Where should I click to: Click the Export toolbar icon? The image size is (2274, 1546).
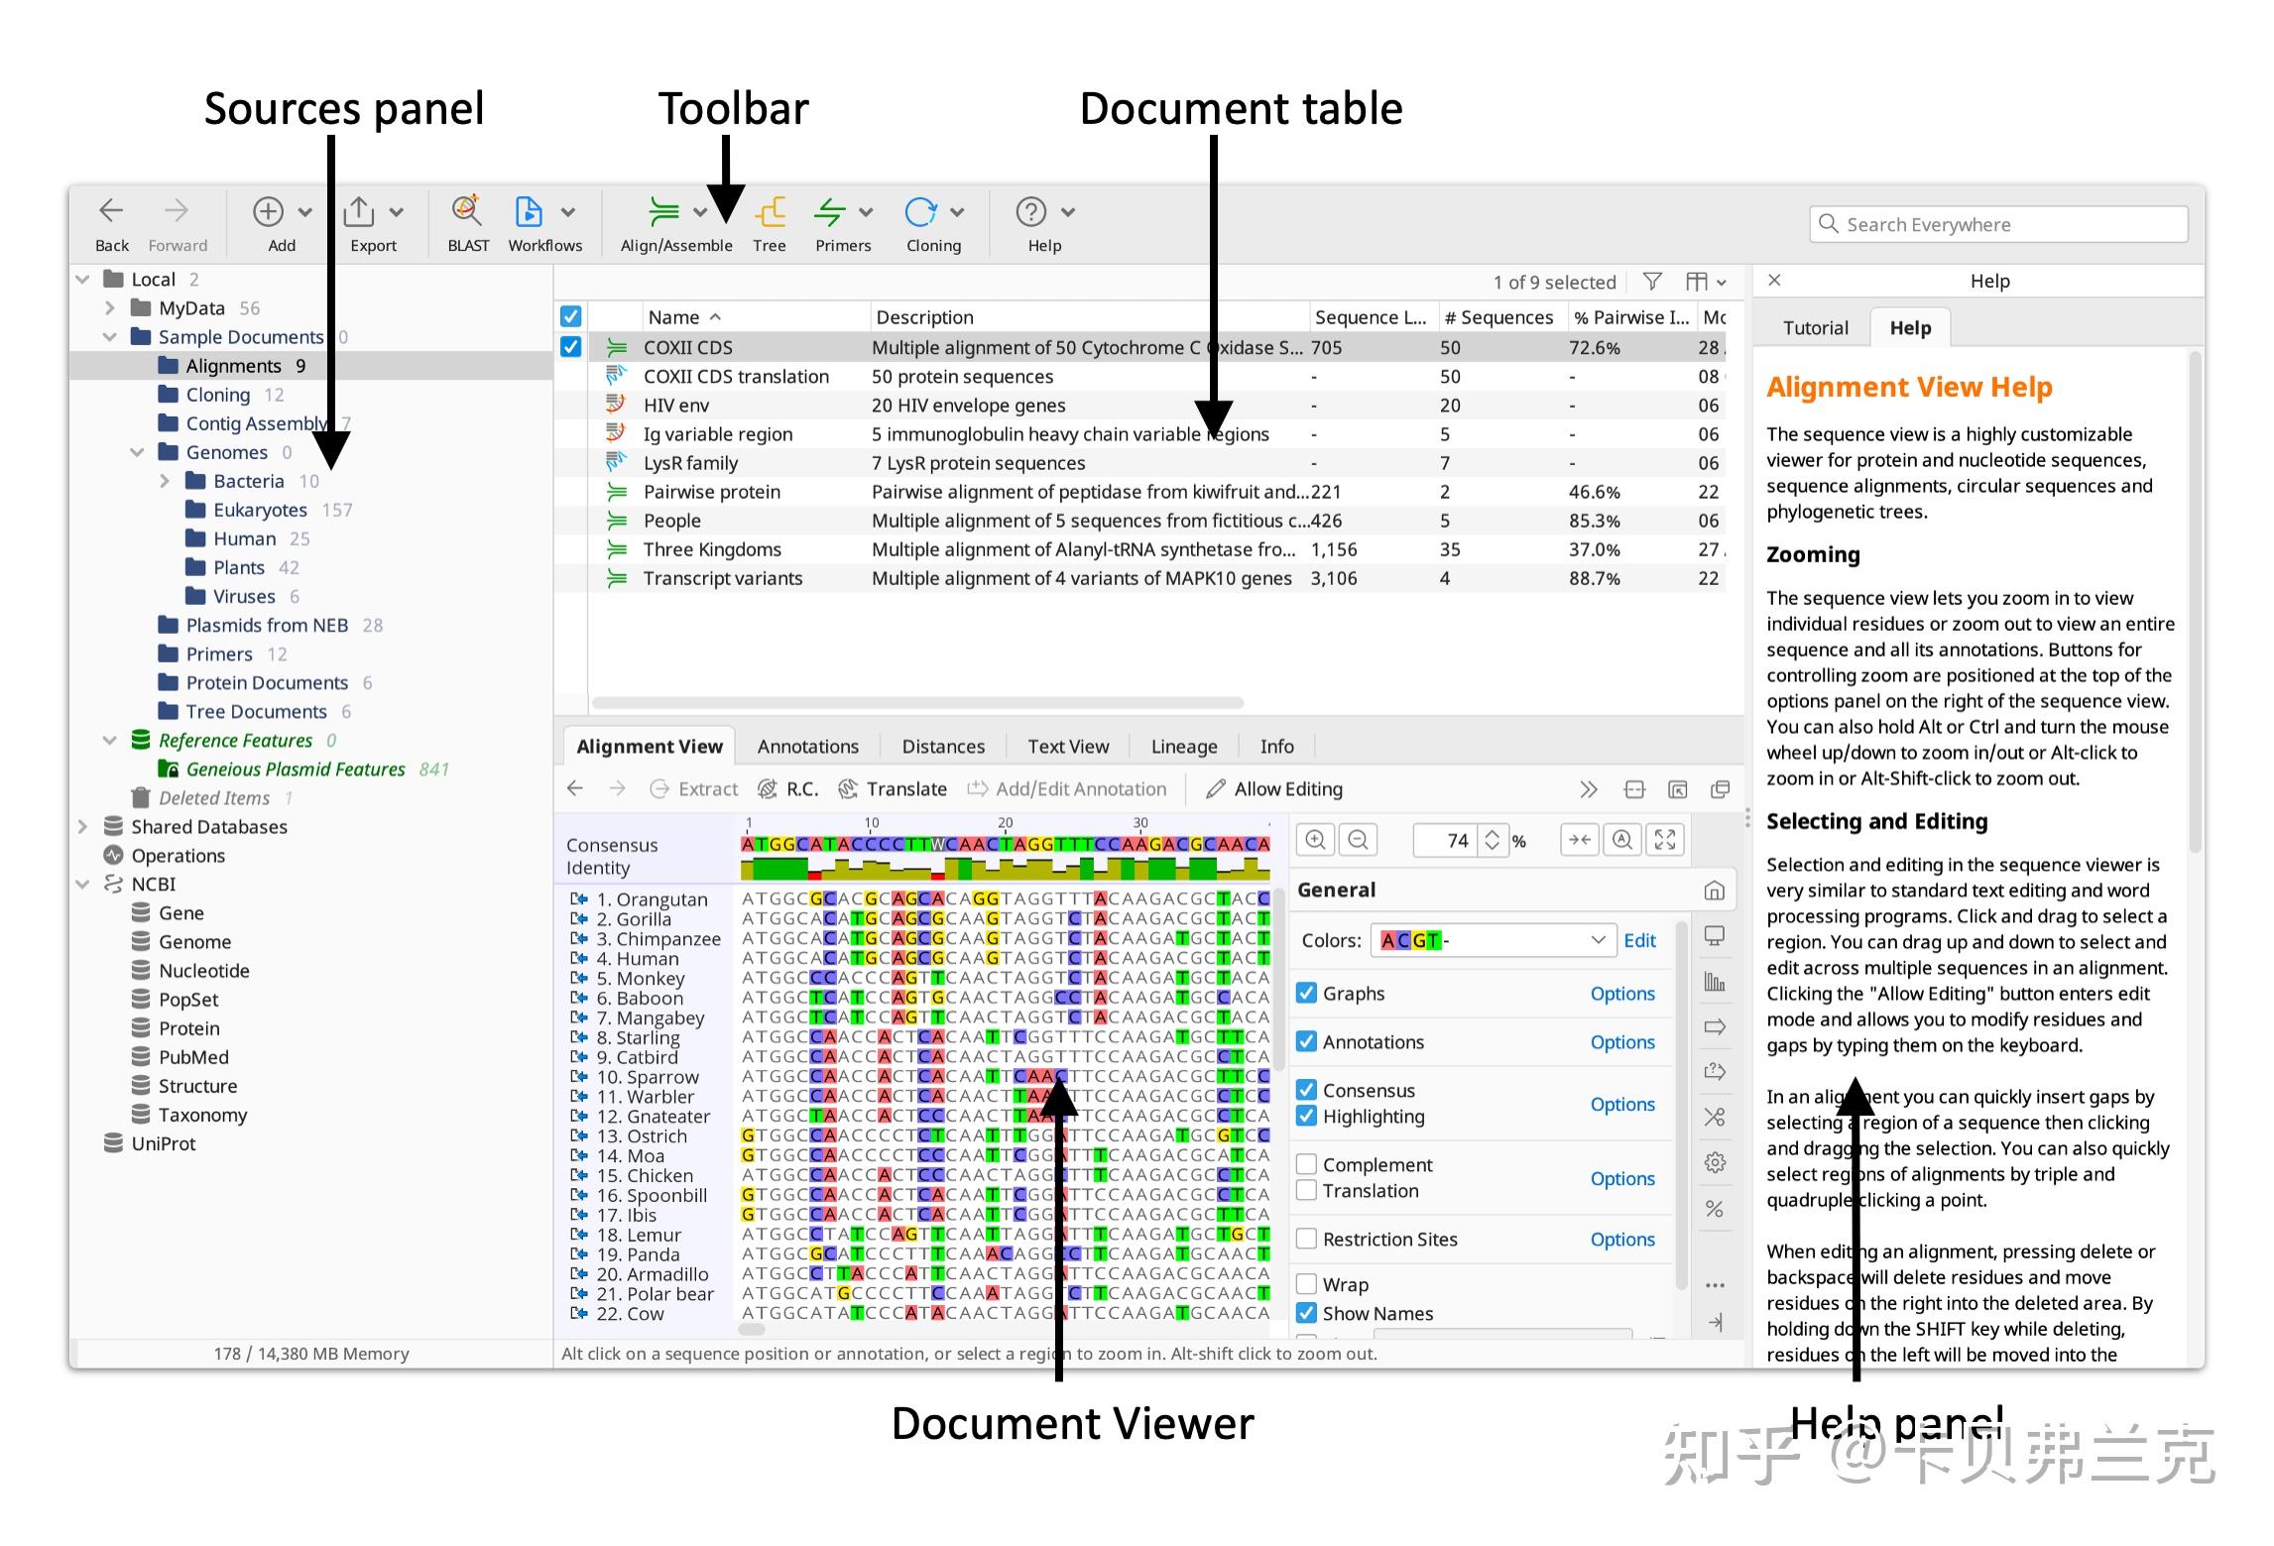click(x=359, y=212)
